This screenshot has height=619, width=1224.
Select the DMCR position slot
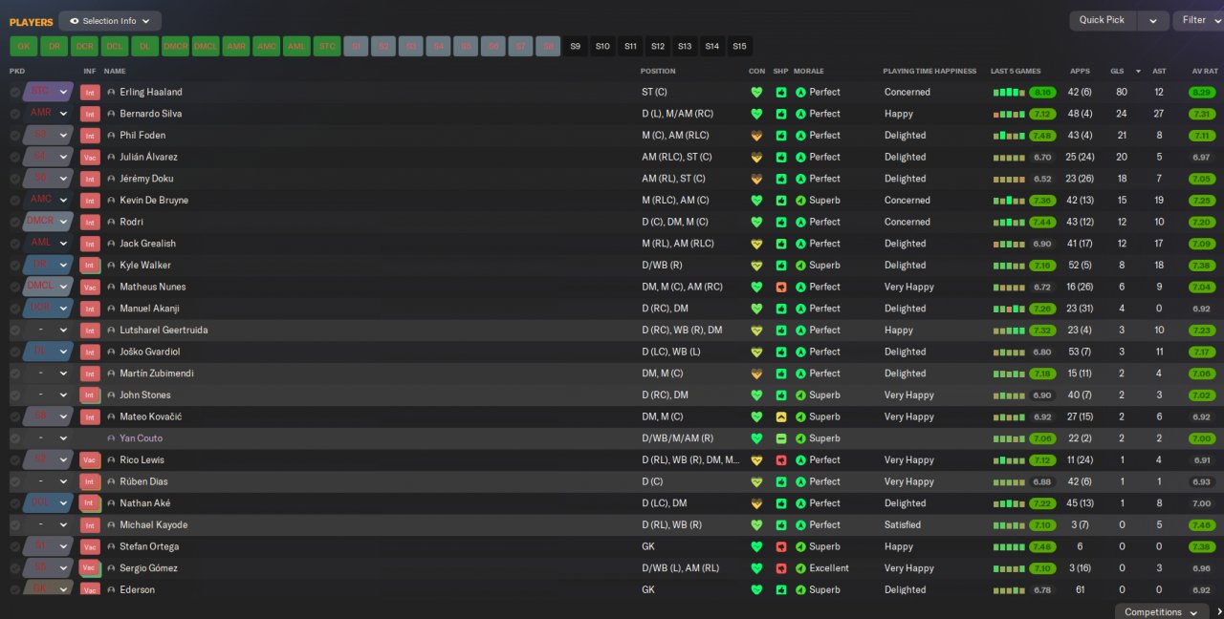[175, 46]
